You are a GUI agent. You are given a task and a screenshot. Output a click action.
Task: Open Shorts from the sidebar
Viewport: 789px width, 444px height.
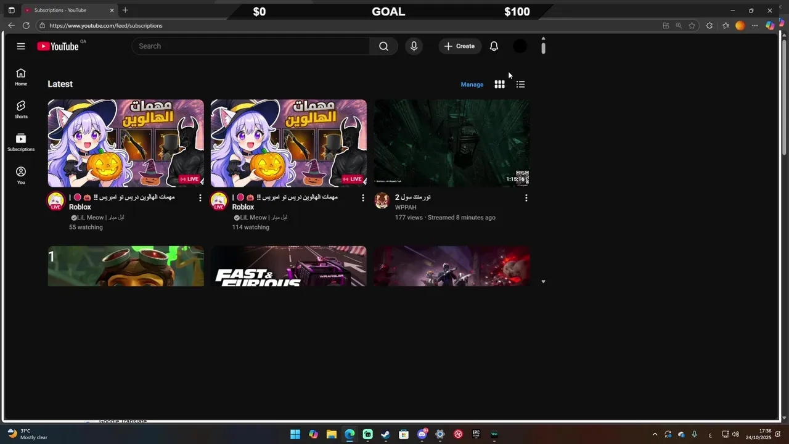[21, 110]
